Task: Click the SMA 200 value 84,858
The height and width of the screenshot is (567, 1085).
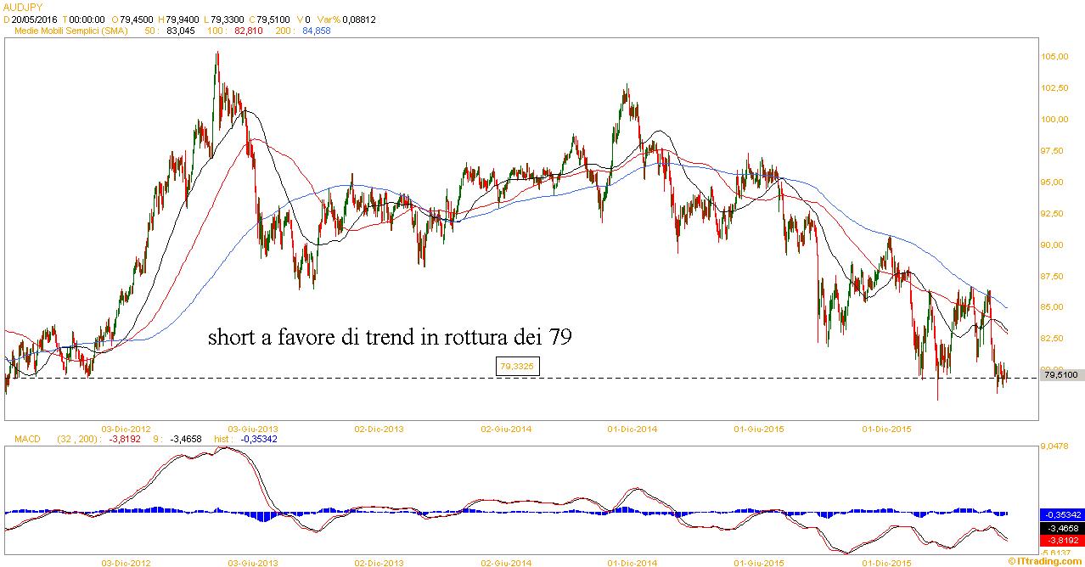Action: coord(316,31)
